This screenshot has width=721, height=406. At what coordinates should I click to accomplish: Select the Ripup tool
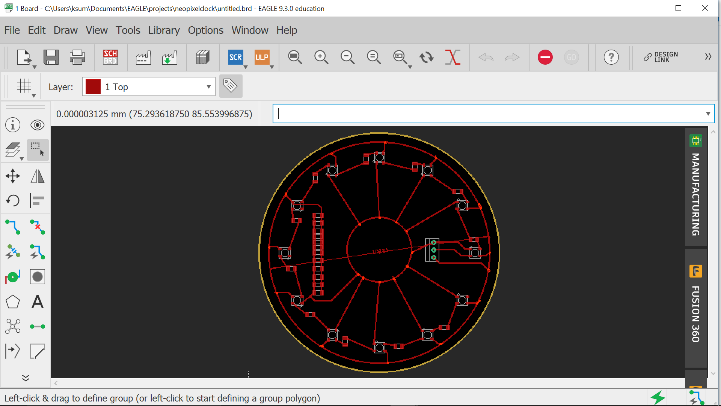[x=37, y=227]
